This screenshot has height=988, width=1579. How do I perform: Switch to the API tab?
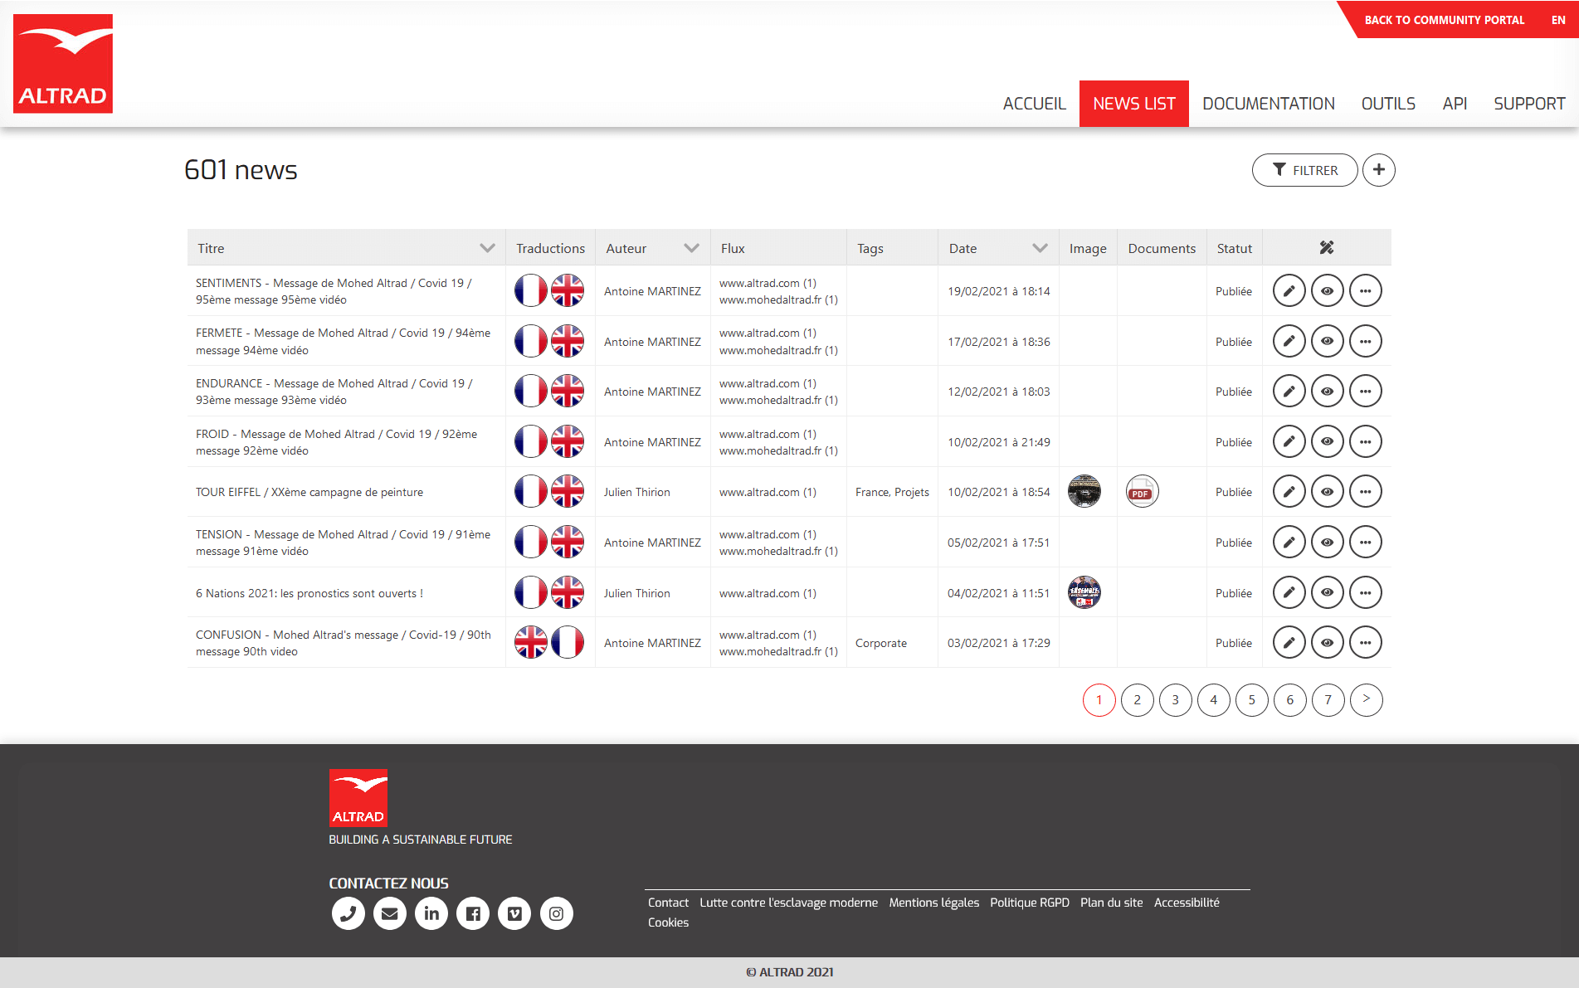(x=1454, y=104)
